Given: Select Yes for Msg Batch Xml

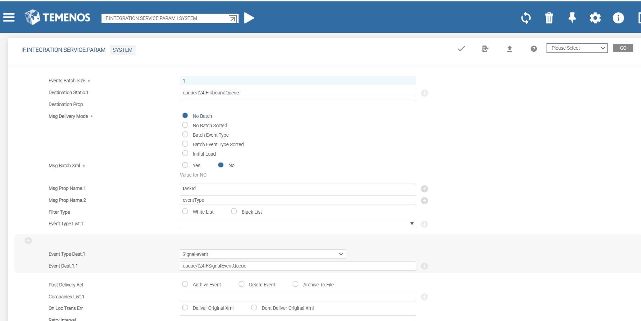Looking at the screenshot, I should (x=185, y=165).
